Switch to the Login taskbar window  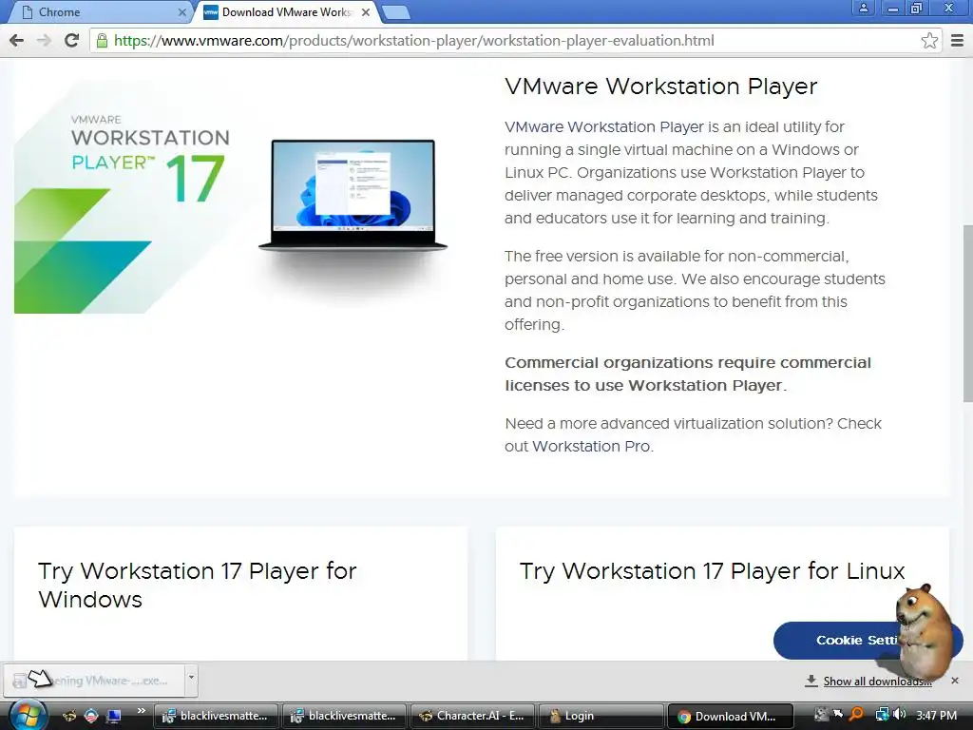601,716
